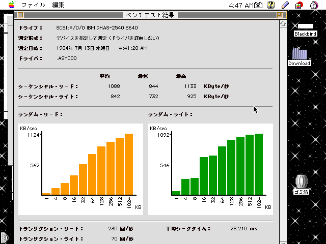The height and width of the screenshot is (244, 326).
Task: Click the green 1024 KB random write bar
Action: coord(259,164)
